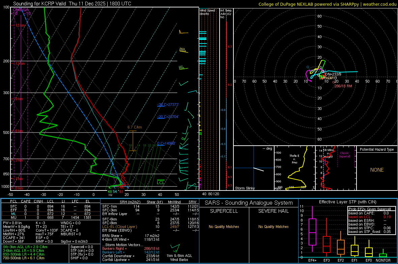Select the LCL-EL (Cloud Layer) row

pos(150,227)
